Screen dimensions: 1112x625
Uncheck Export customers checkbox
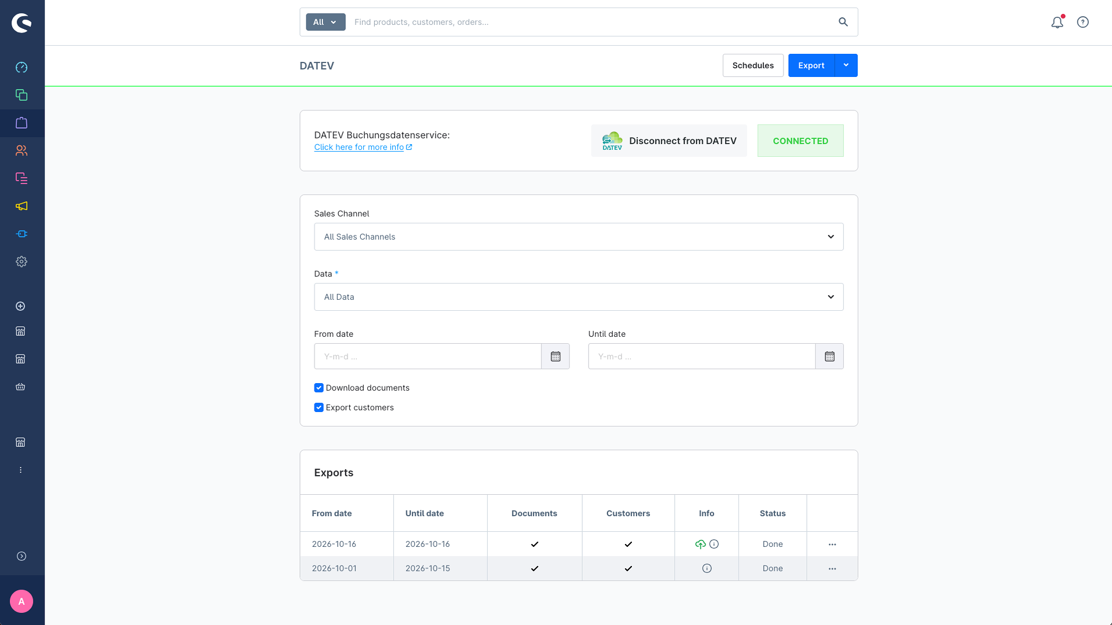pyautogui.click(x=319, y=407)
